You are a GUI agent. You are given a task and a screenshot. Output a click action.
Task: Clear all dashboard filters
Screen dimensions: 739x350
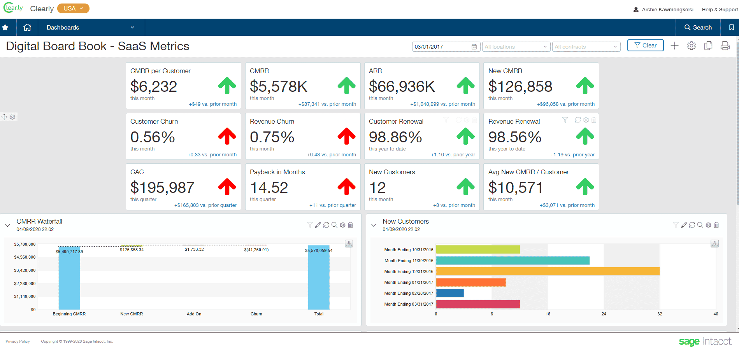645,45
